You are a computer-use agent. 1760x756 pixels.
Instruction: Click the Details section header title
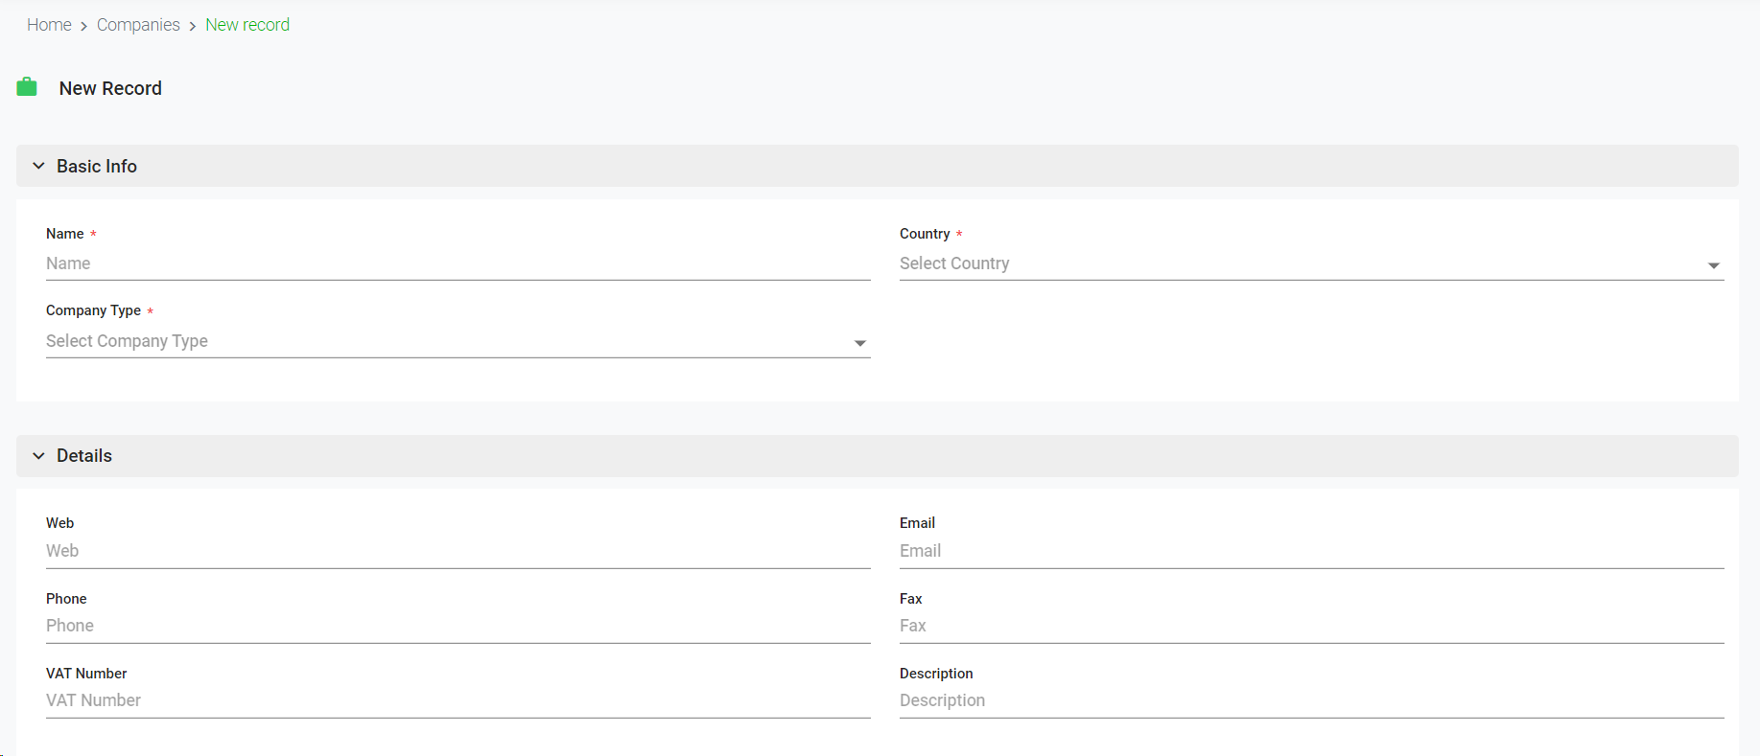click(x=84, y=456)
